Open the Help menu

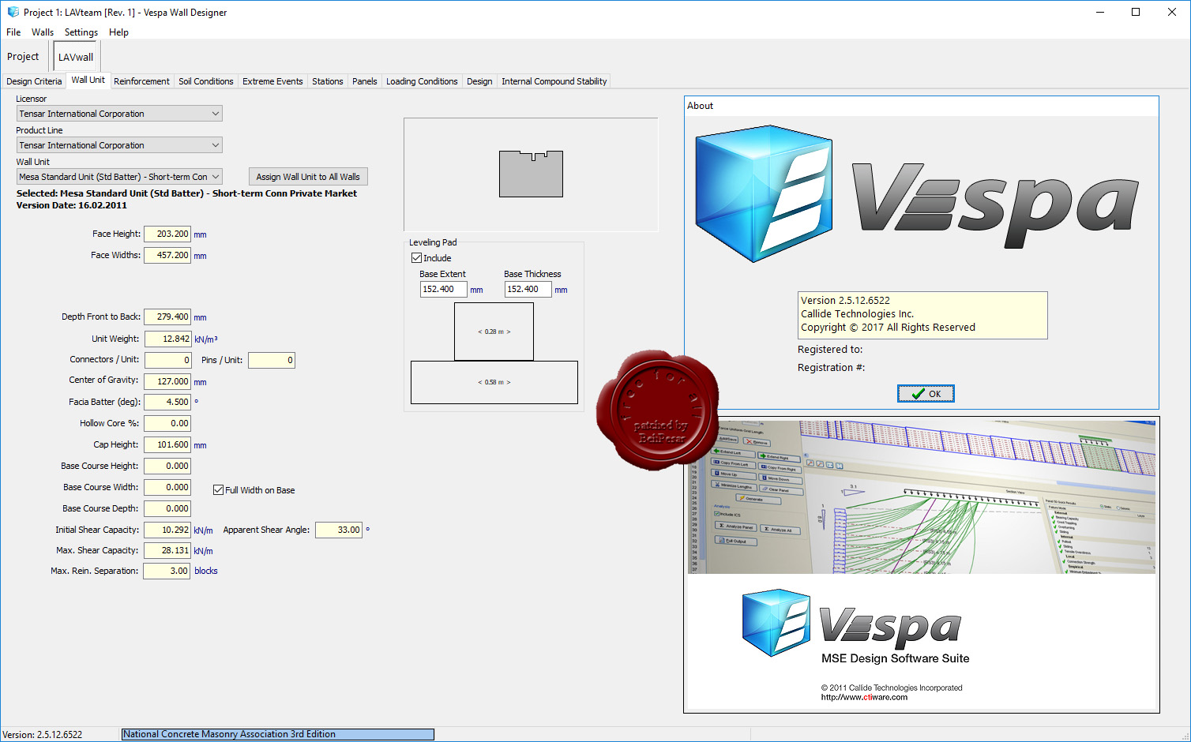pos(118,32)
